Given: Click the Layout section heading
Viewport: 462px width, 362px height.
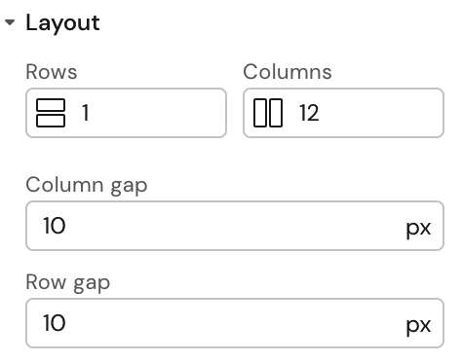Looking at the screenshot, I should (x=62, y=23).
